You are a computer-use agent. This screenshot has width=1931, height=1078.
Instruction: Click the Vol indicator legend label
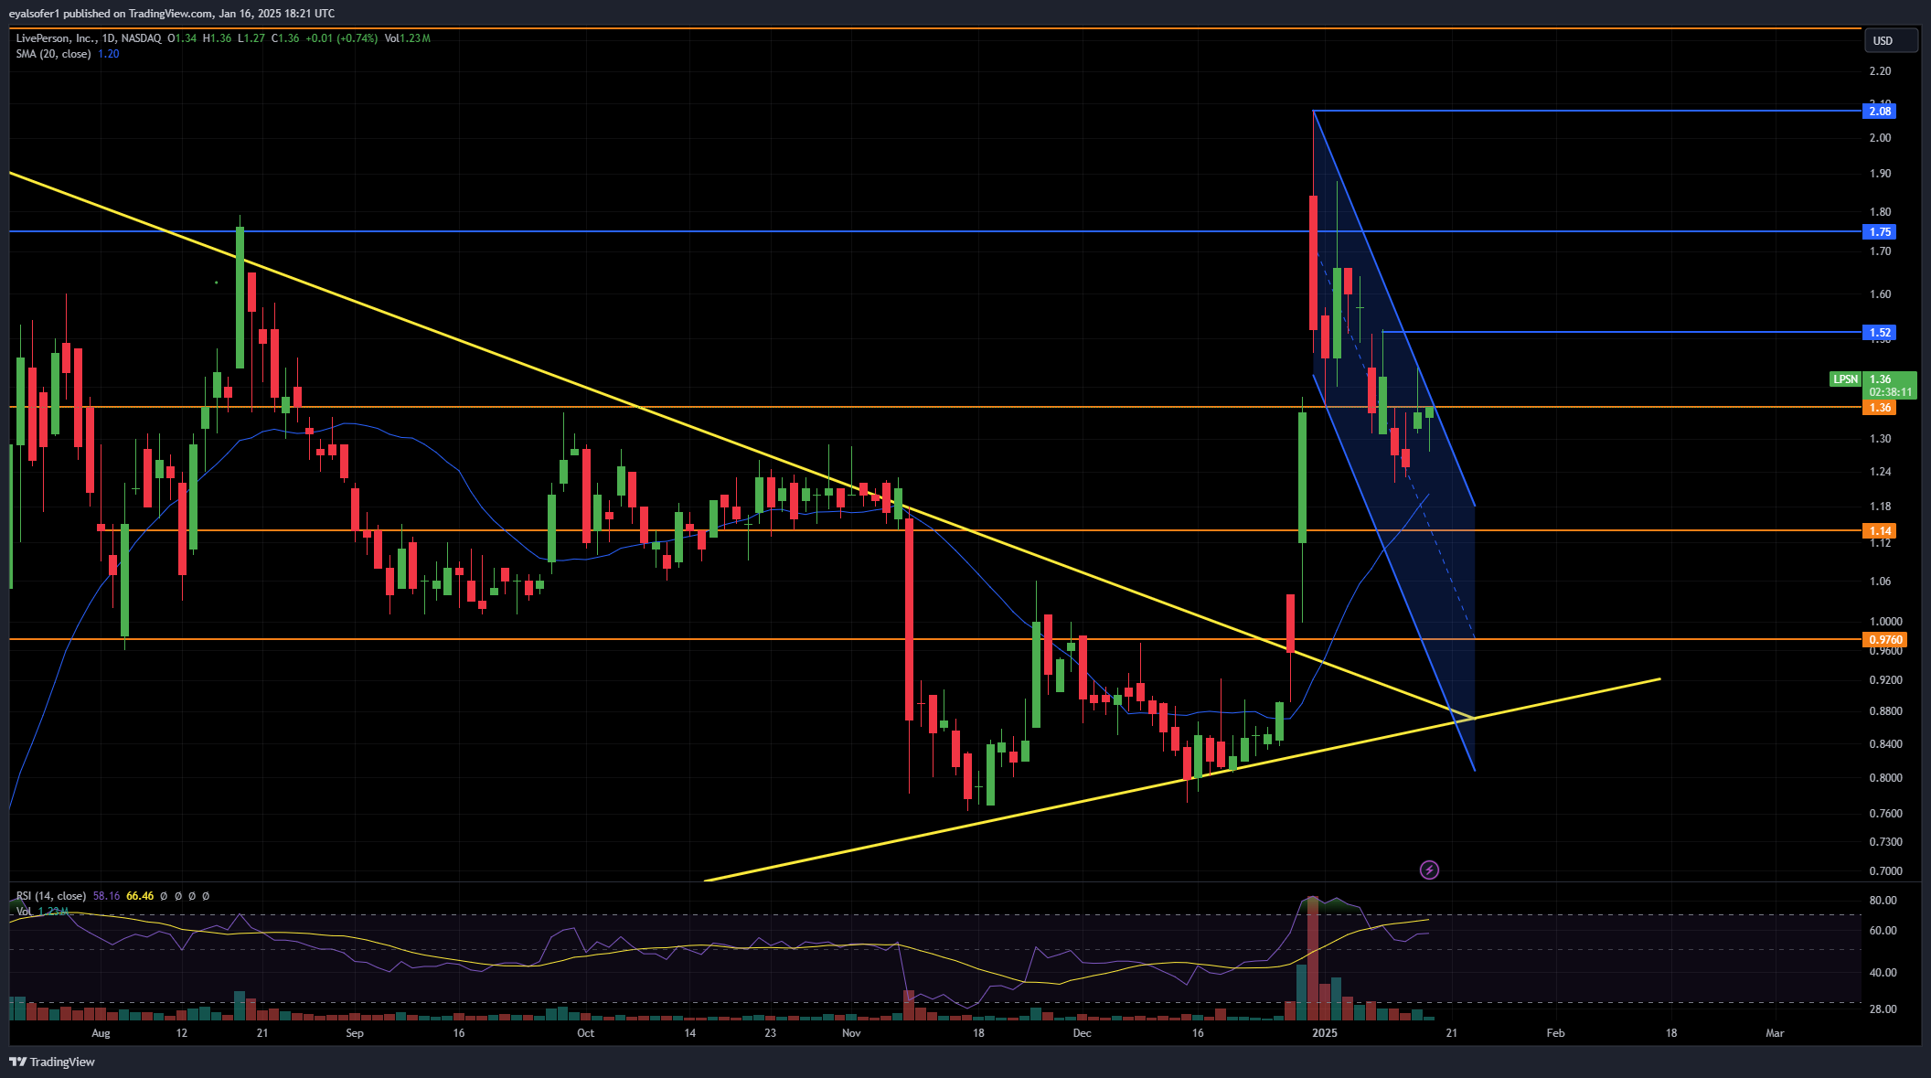coord(24,912)
